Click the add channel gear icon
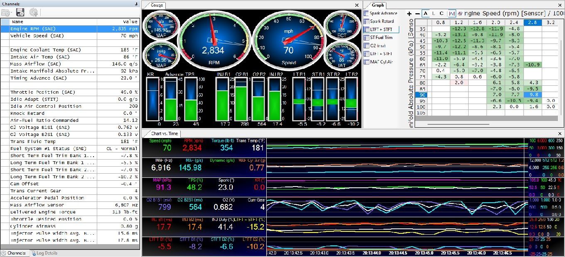The width and height of the screenshot is (565, 257). 34,12
